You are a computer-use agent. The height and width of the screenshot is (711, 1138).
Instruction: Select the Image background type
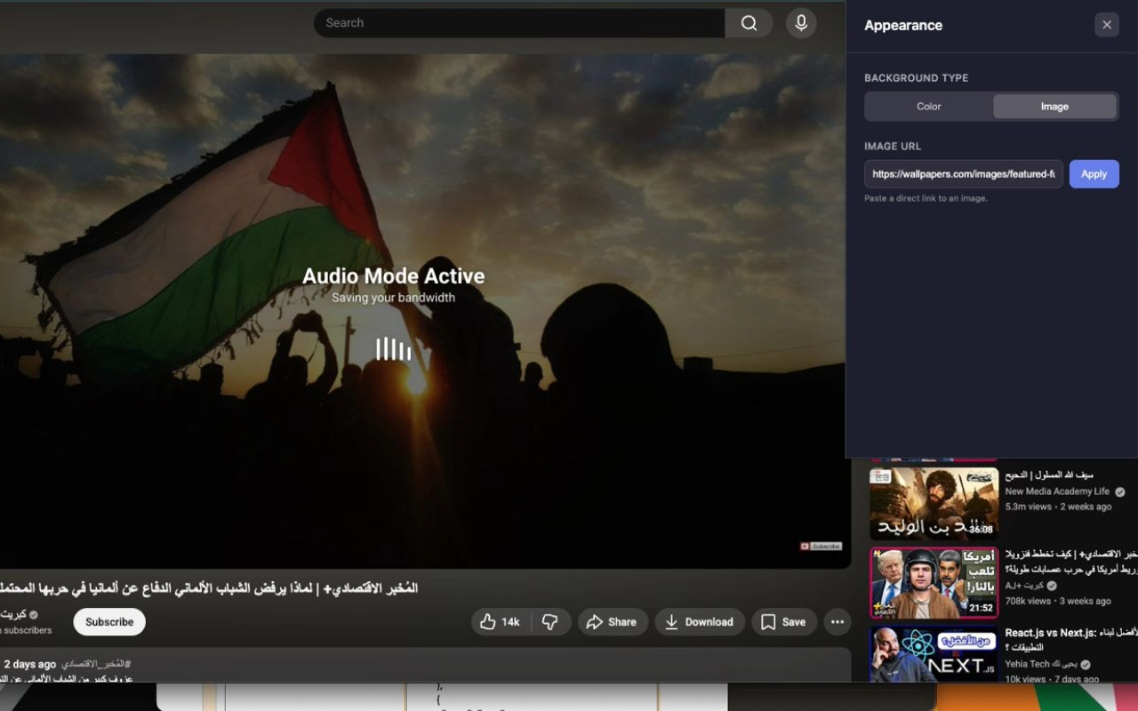pos(1054,106)
